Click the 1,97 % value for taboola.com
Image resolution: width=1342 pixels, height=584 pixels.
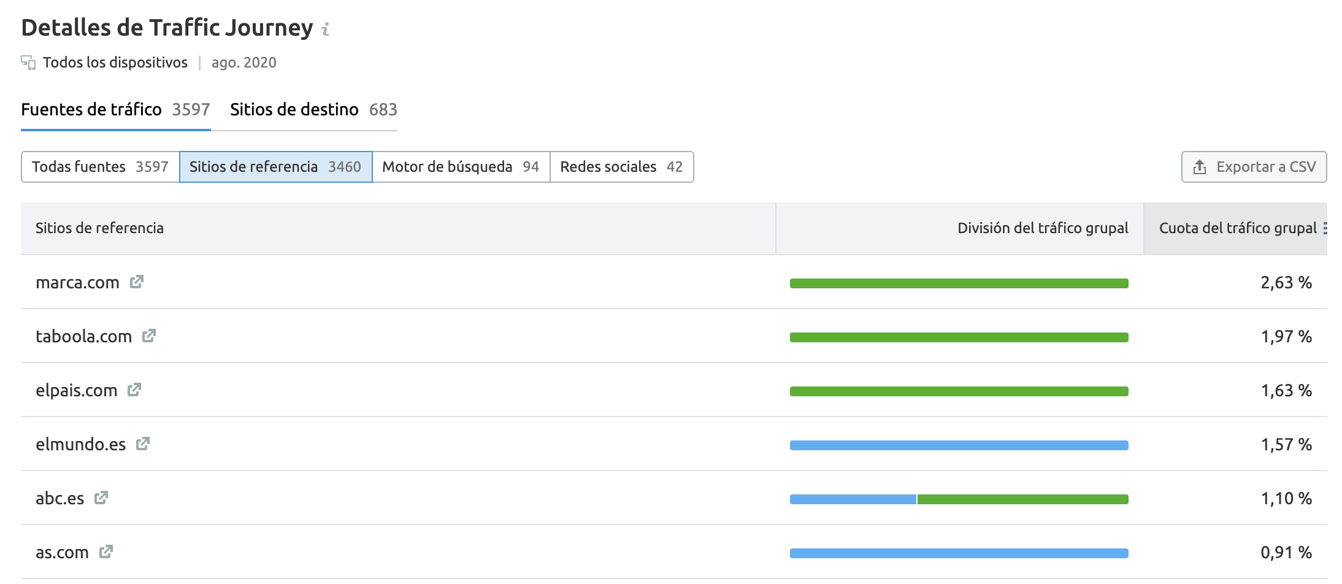[x=1286, y=337]
